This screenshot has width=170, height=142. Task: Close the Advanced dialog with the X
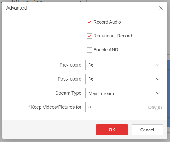pyautogui.click(x=161, y=8)
